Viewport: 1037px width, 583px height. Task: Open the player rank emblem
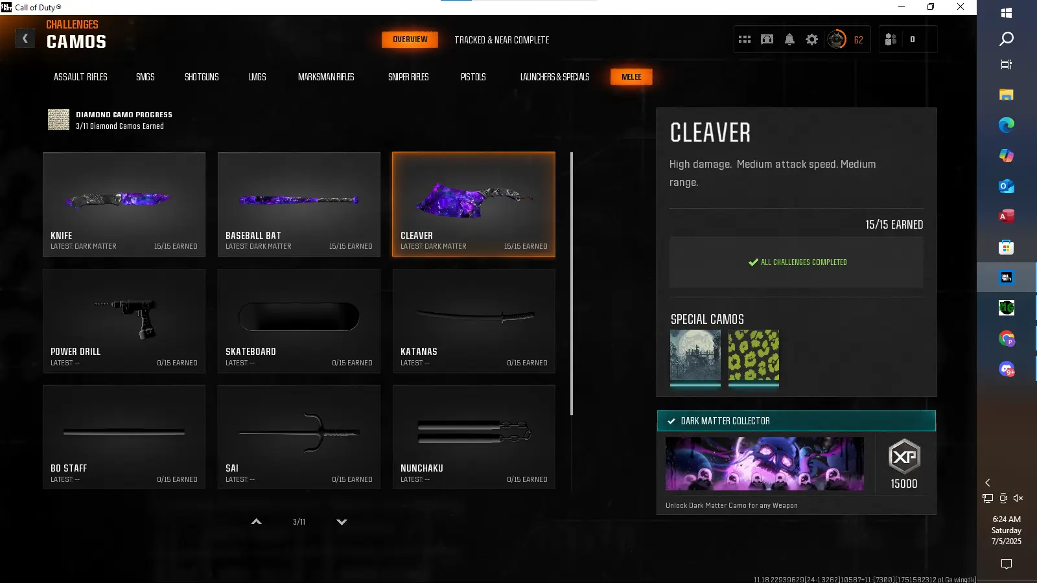(x=837, y=40)
